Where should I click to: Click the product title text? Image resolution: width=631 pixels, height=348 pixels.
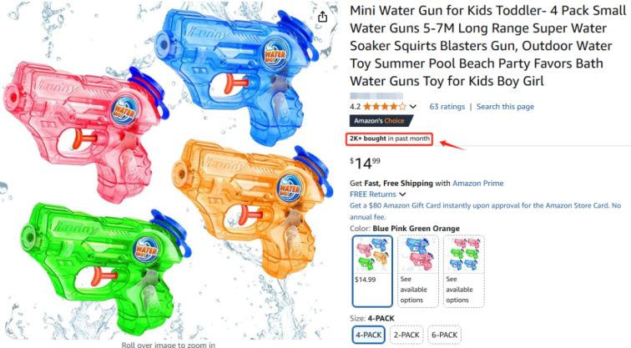point(487,45)
